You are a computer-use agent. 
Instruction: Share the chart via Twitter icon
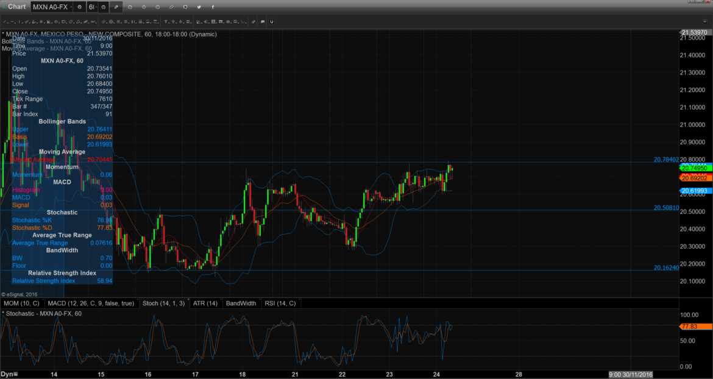[x=199, y=7]
